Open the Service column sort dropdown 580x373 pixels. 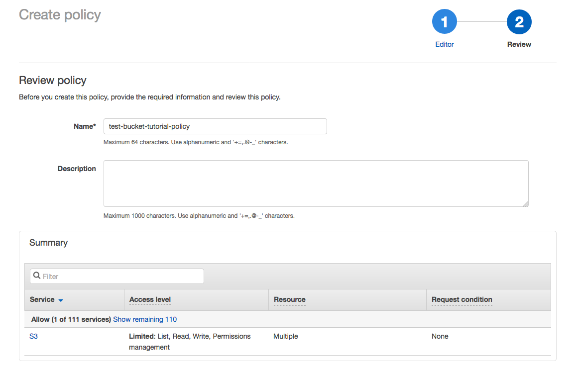click(61, 300)
